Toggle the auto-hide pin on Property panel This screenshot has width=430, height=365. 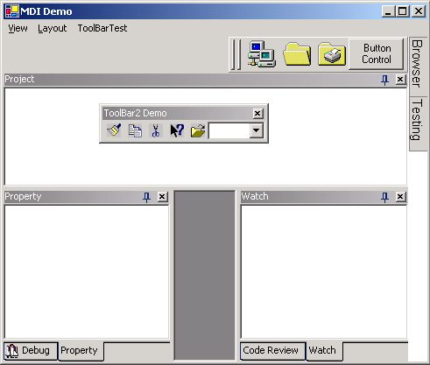tap(146, 197)
